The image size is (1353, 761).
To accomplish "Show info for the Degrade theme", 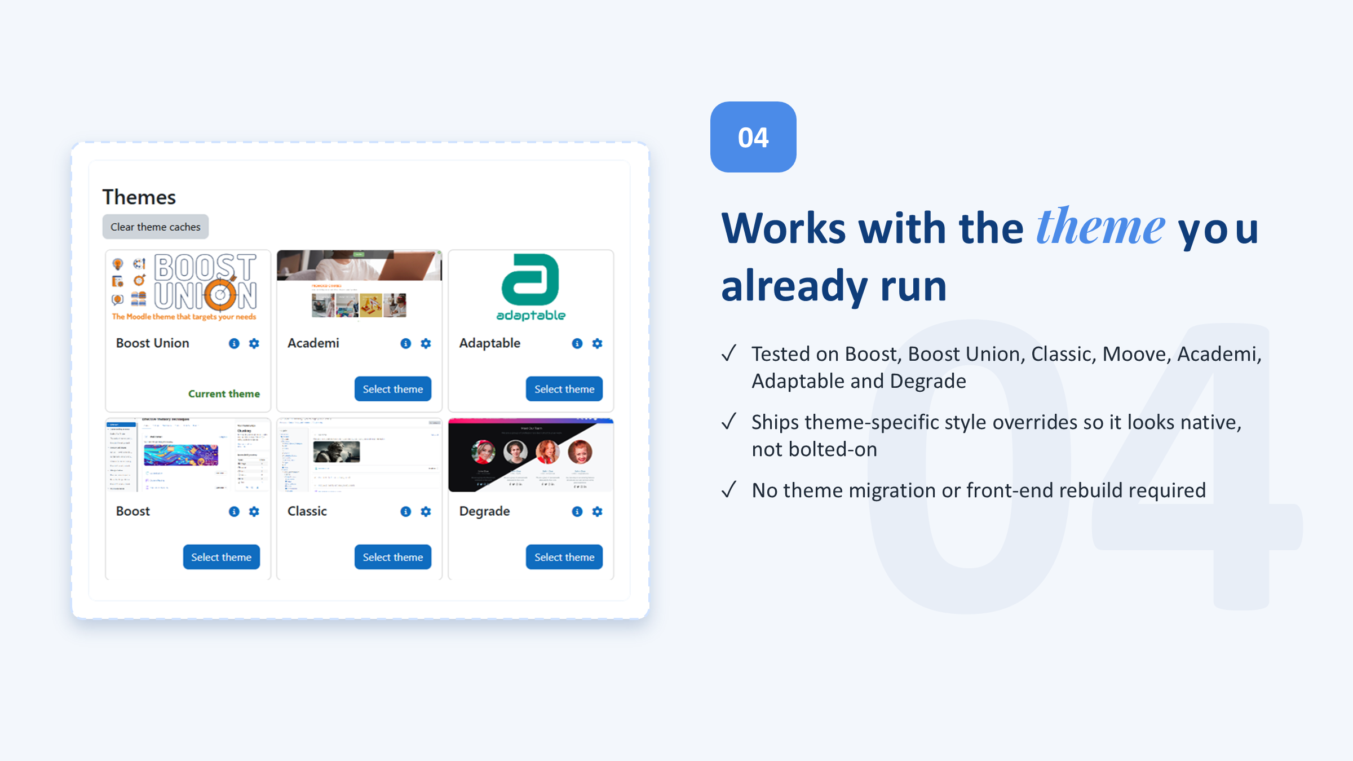I will (x=577, y=511).
